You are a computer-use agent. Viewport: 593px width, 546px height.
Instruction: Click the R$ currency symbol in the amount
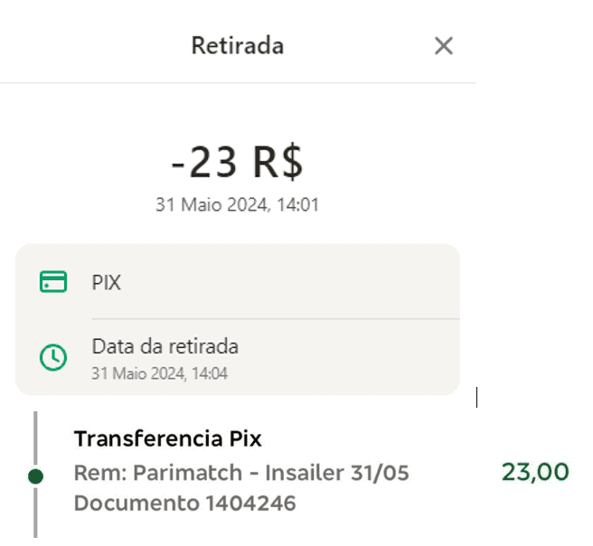tap(278, 162)
